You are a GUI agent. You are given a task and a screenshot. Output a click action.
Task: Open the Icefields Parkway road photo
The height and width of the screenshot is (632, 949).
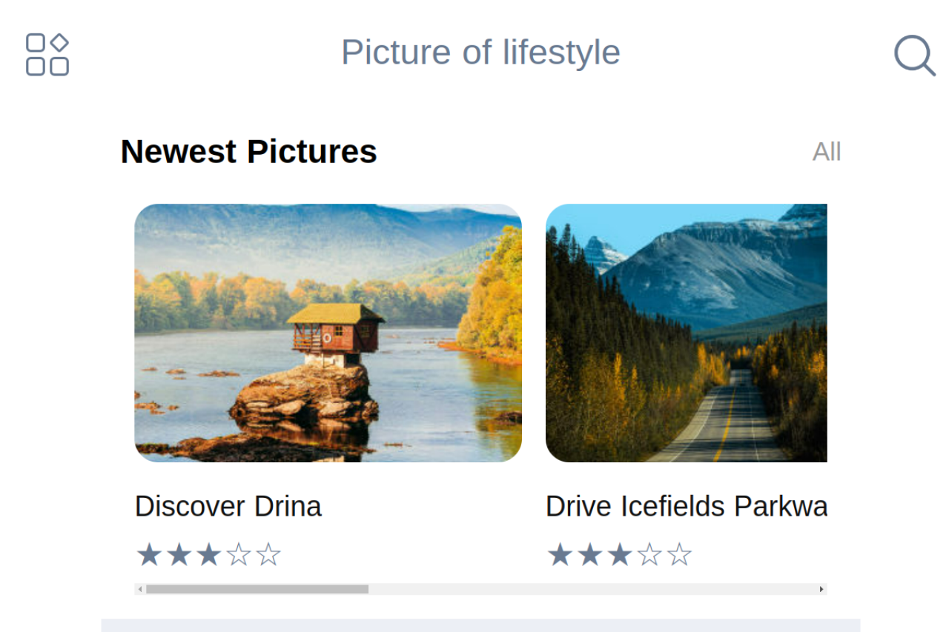[686, 333]
